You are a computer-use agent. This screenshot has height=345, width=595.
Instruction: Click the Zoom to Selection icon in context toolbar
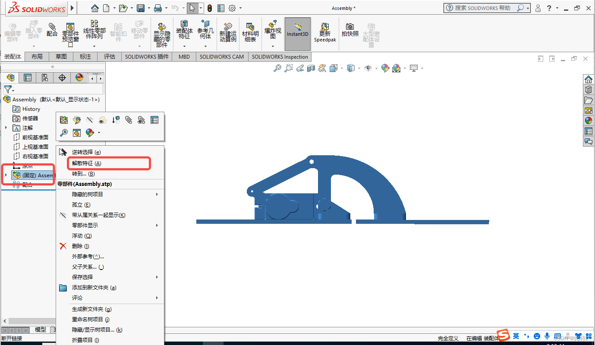click(x=64, y=133)
